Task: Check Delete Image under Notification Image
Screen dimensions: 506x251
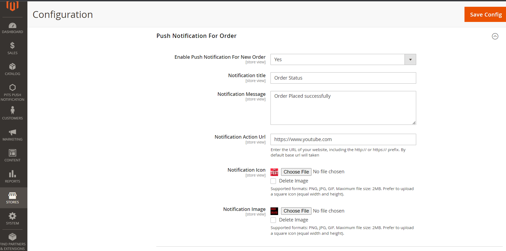Action: (x=273, y=220)
